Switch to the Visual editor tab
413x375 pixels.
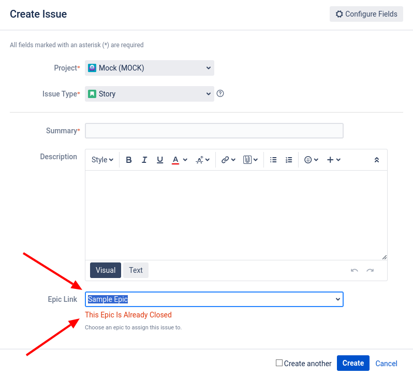(106, 270)
